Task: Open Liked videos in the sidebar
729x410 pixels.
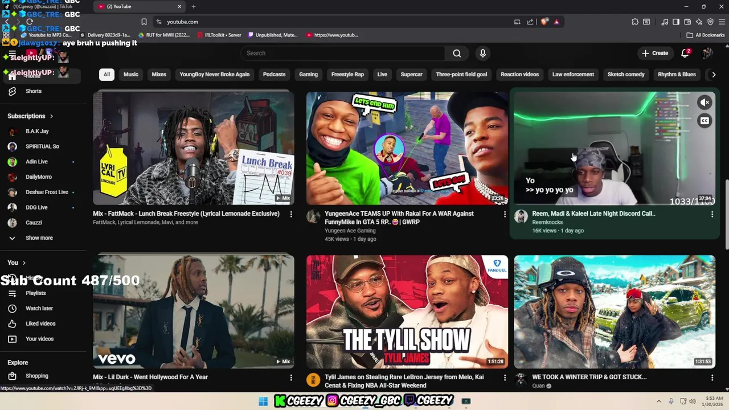Action: pos(40,323)
